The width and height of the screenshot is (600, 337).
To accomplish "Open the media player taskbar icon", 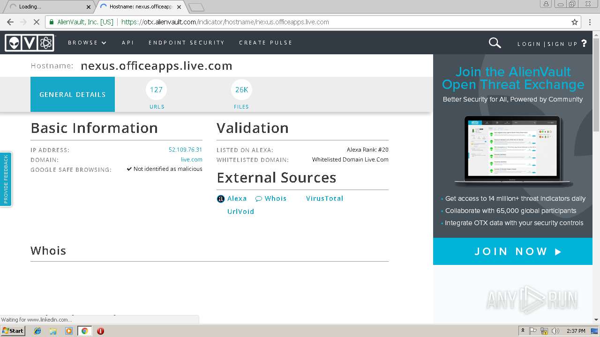I will coord(69,331).
